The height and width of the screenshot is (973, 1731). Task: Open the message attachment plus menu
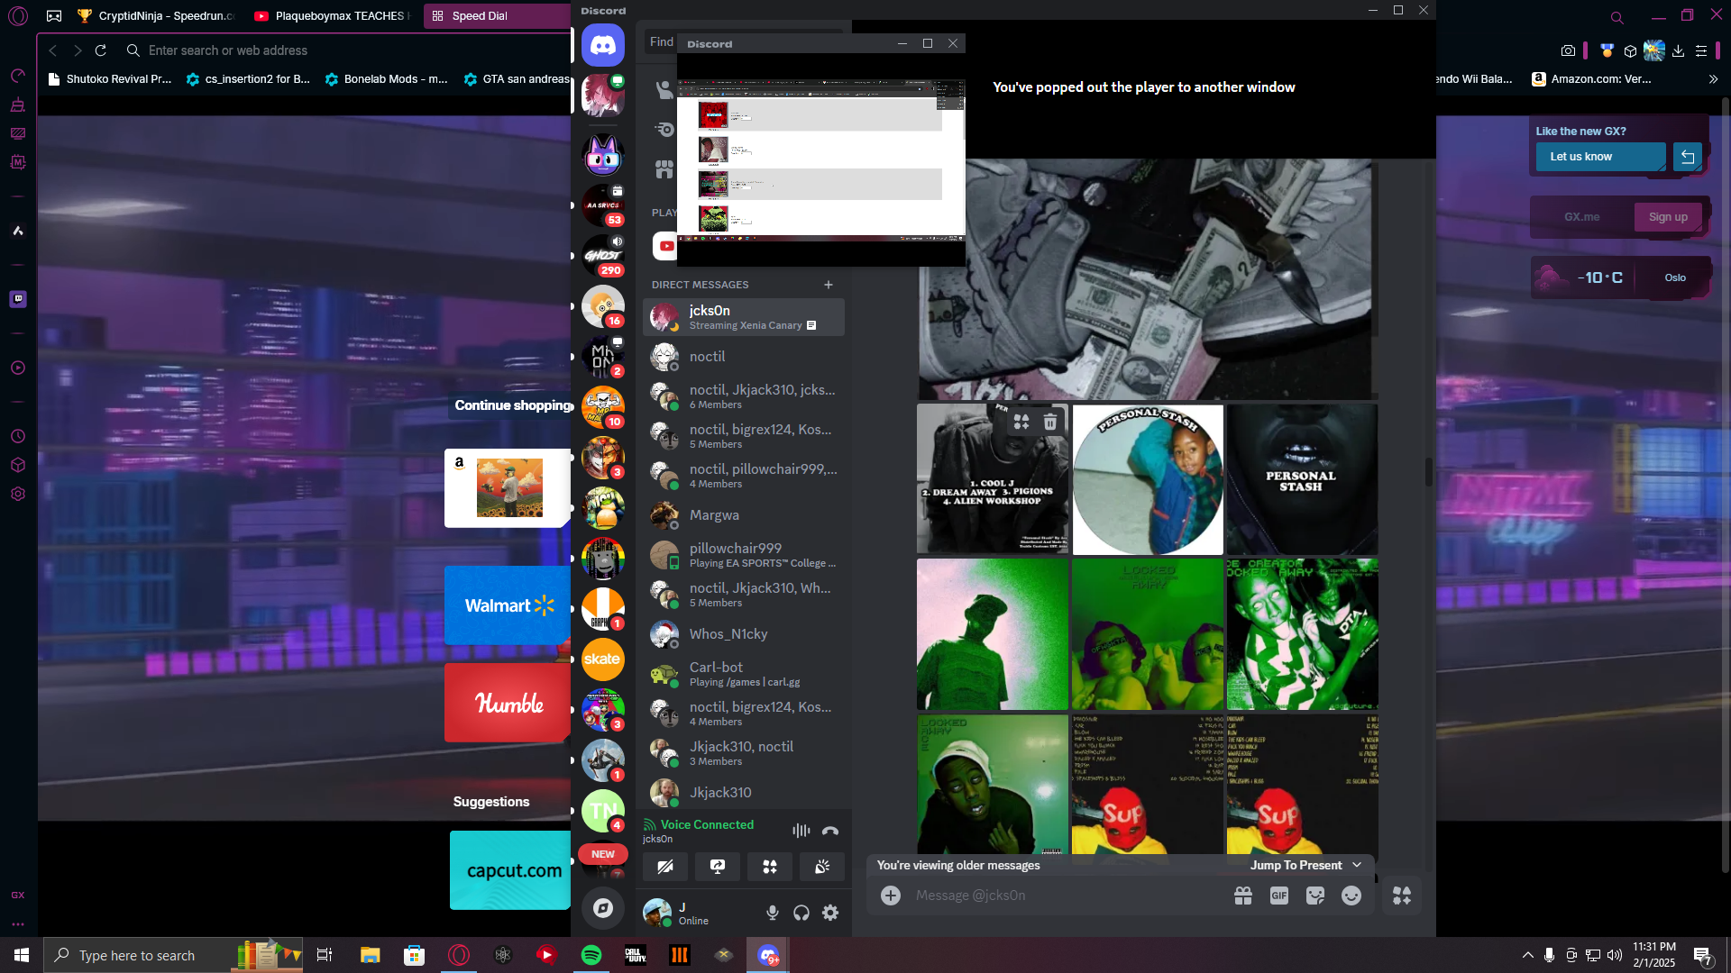(891, 896)
